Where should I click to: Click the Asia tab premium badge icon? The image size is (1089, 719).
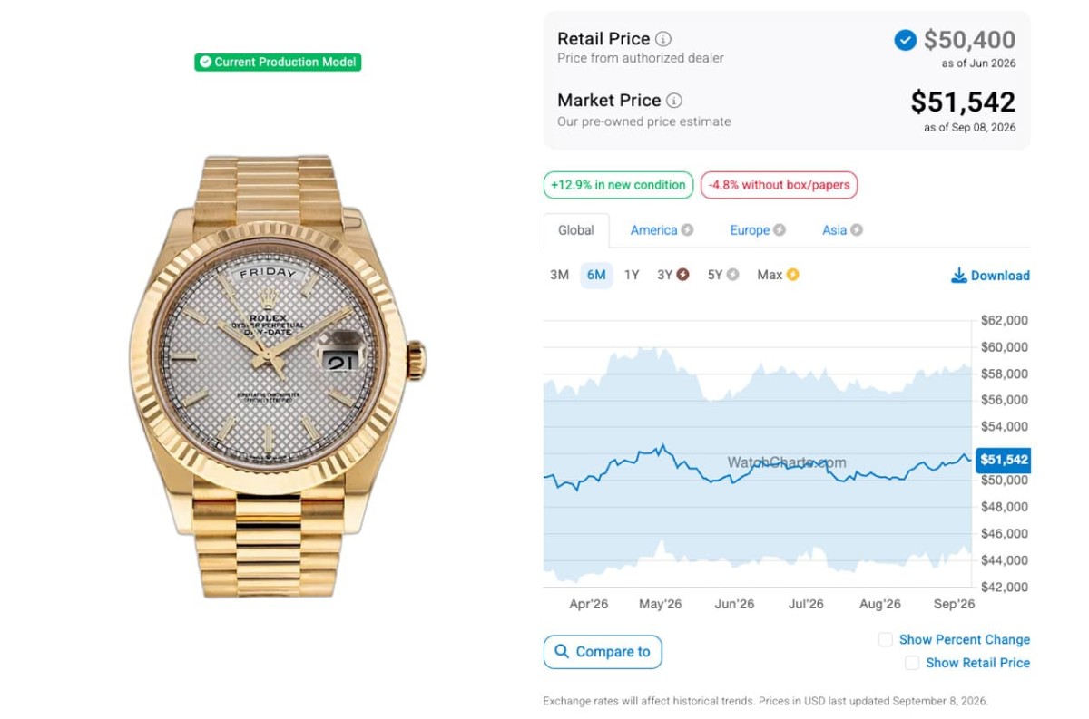pos(857,230)
